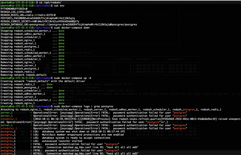The image size is (241, 155).
Task: Click green 'done' after Creating redash_redis_1
Action: point(50,84)
